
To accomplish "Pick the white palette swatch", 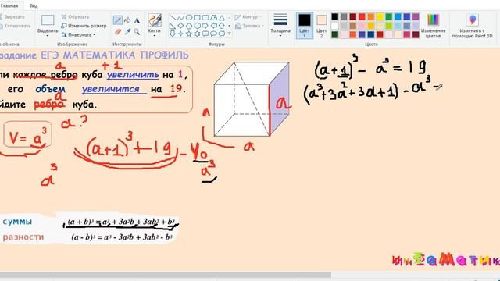I will tap(335, 26).
